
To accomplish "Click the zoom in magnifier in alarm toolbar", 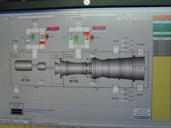I will [54, 123].
